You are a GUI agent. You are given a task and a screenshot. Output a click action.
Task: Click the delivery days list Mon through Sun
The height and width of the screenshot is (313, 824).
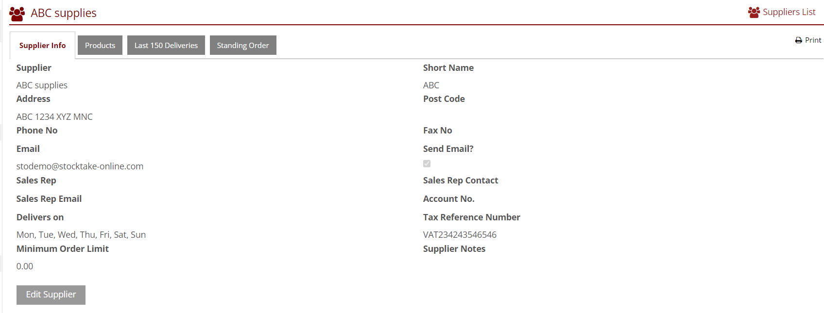(81, 235)
